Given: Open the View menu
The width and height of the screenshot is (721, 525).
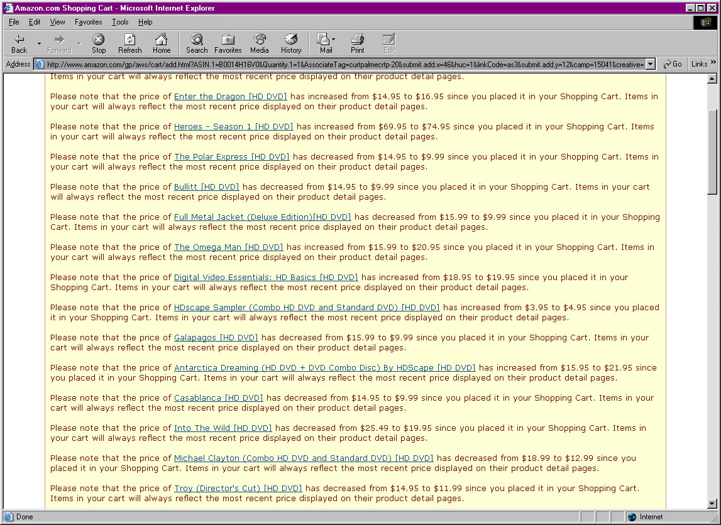Looking at the screenshot, I should (57, 22).
